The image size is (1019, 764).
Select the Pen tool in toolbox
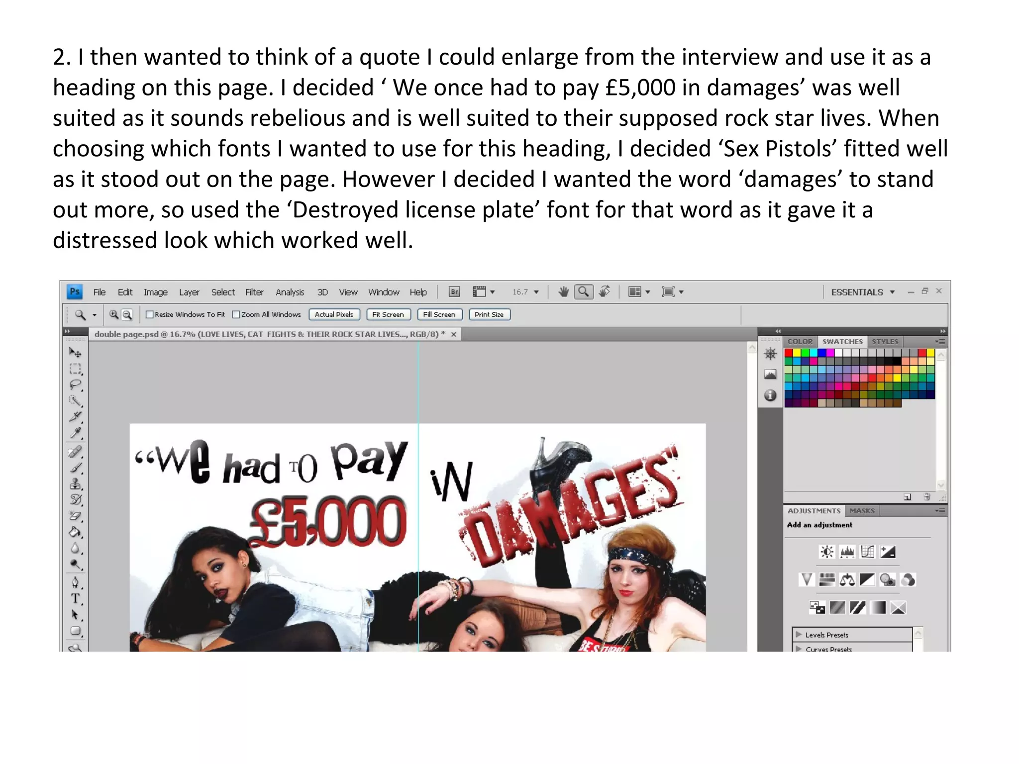(75, 581)
